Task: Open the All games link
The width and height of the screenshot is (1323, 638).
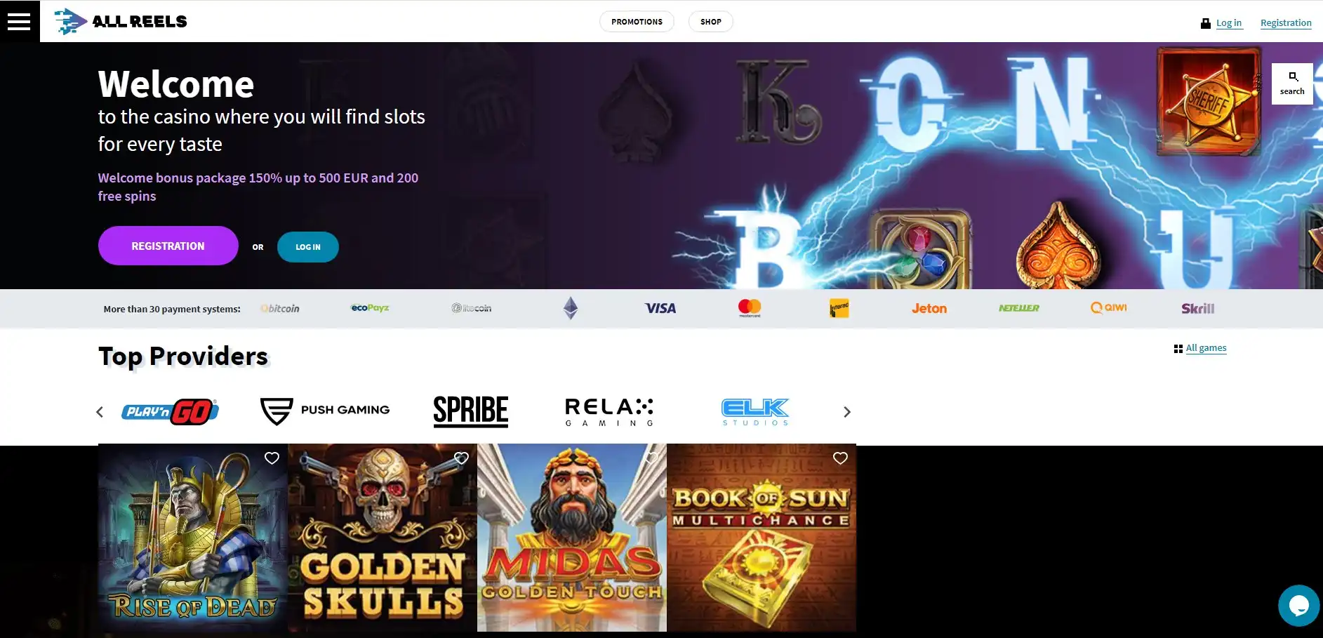Action: [1206, 347]
